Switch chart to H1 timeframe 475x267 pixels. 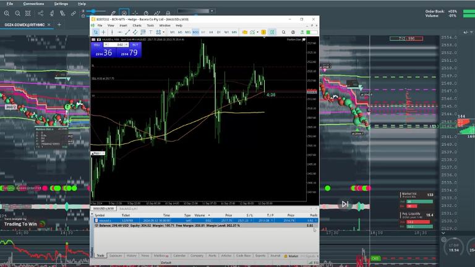(203, 32)
